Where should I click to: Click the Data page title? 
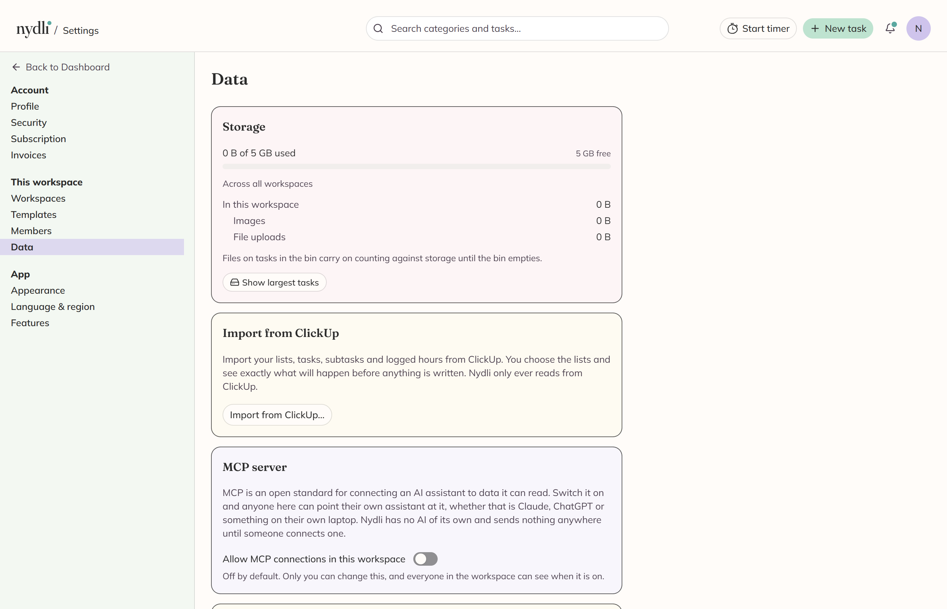[x=230, y=79]
